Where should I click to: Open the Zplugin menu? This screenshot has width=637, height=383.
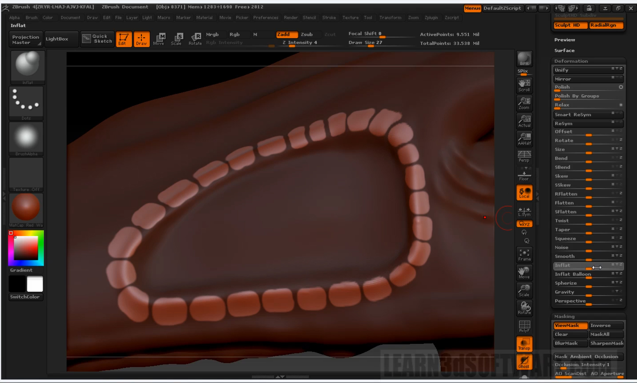tap(431, 18)
